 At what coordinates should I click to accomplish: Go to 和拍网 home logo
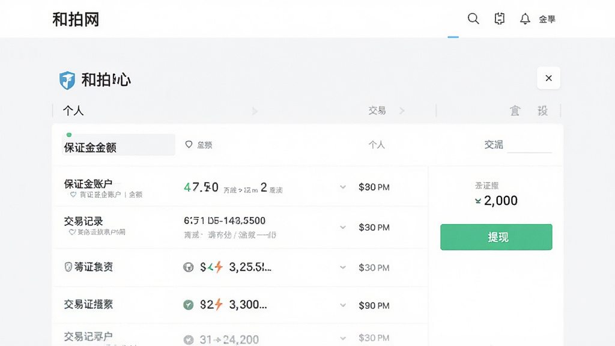[76, 19]
